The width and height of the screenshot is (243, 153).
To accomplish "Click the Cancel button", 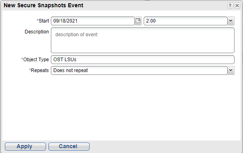I will 69,146.
